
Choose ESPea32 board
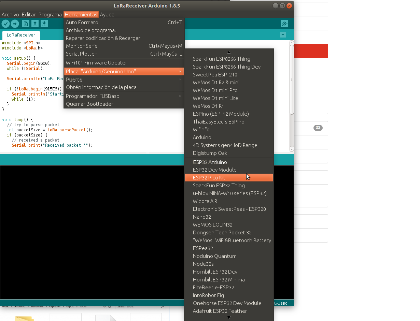pos(229,248)
